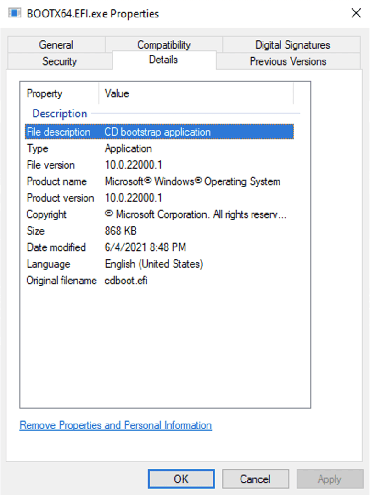The width and height of the screenshot is (370, 495).
Task: Open the Compatibility tab
Action: click(x=163, y=45)
